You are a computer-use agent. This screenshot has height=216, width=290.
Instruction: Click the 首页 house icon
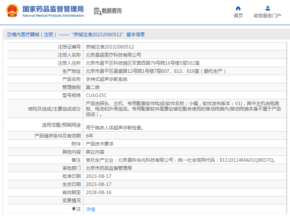point(238,8)
